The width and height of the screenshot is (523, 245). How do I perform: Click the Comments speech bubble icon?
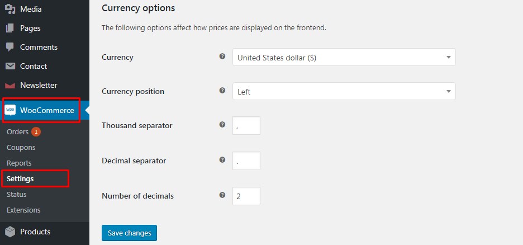(x=10, y=47)
